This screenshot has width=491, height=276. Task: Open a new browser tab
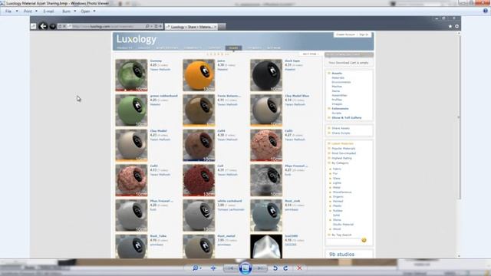(222, 27)
